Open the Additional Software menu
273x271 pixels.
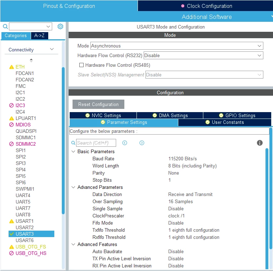(x=207, y=17)
